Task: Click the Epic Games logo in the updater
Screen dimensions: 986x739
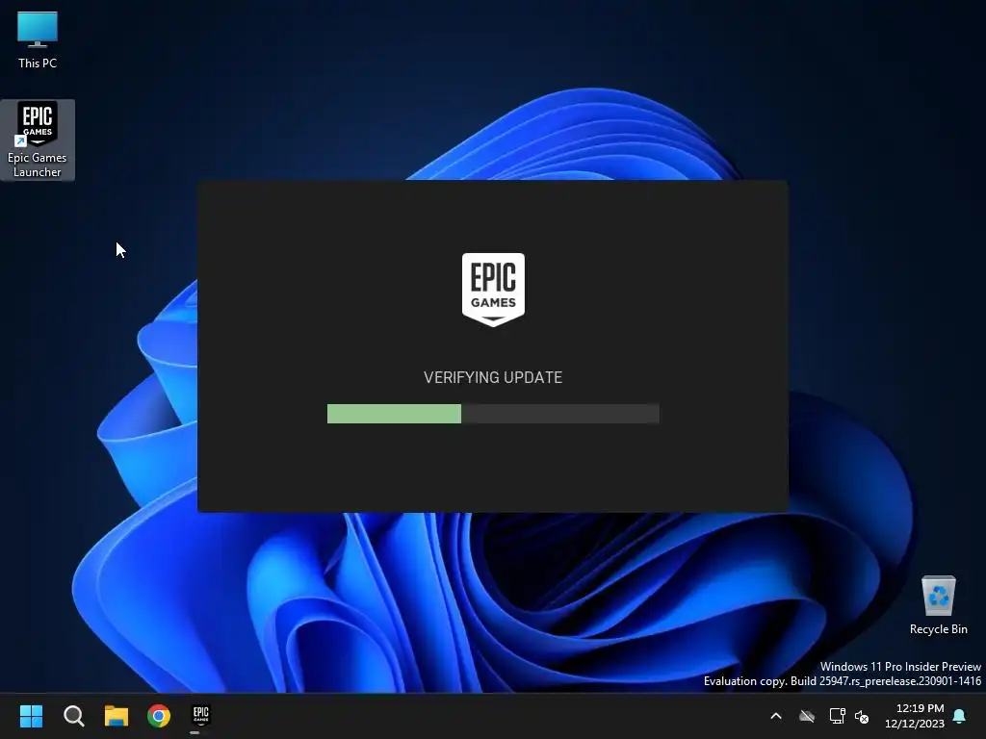Action: click(x=494, y=290)
